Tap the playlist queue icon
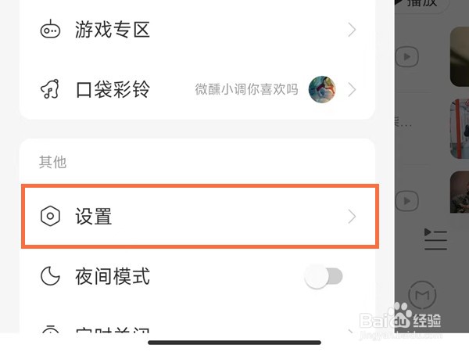The image size is (469, 352). (x=435, y=239)
